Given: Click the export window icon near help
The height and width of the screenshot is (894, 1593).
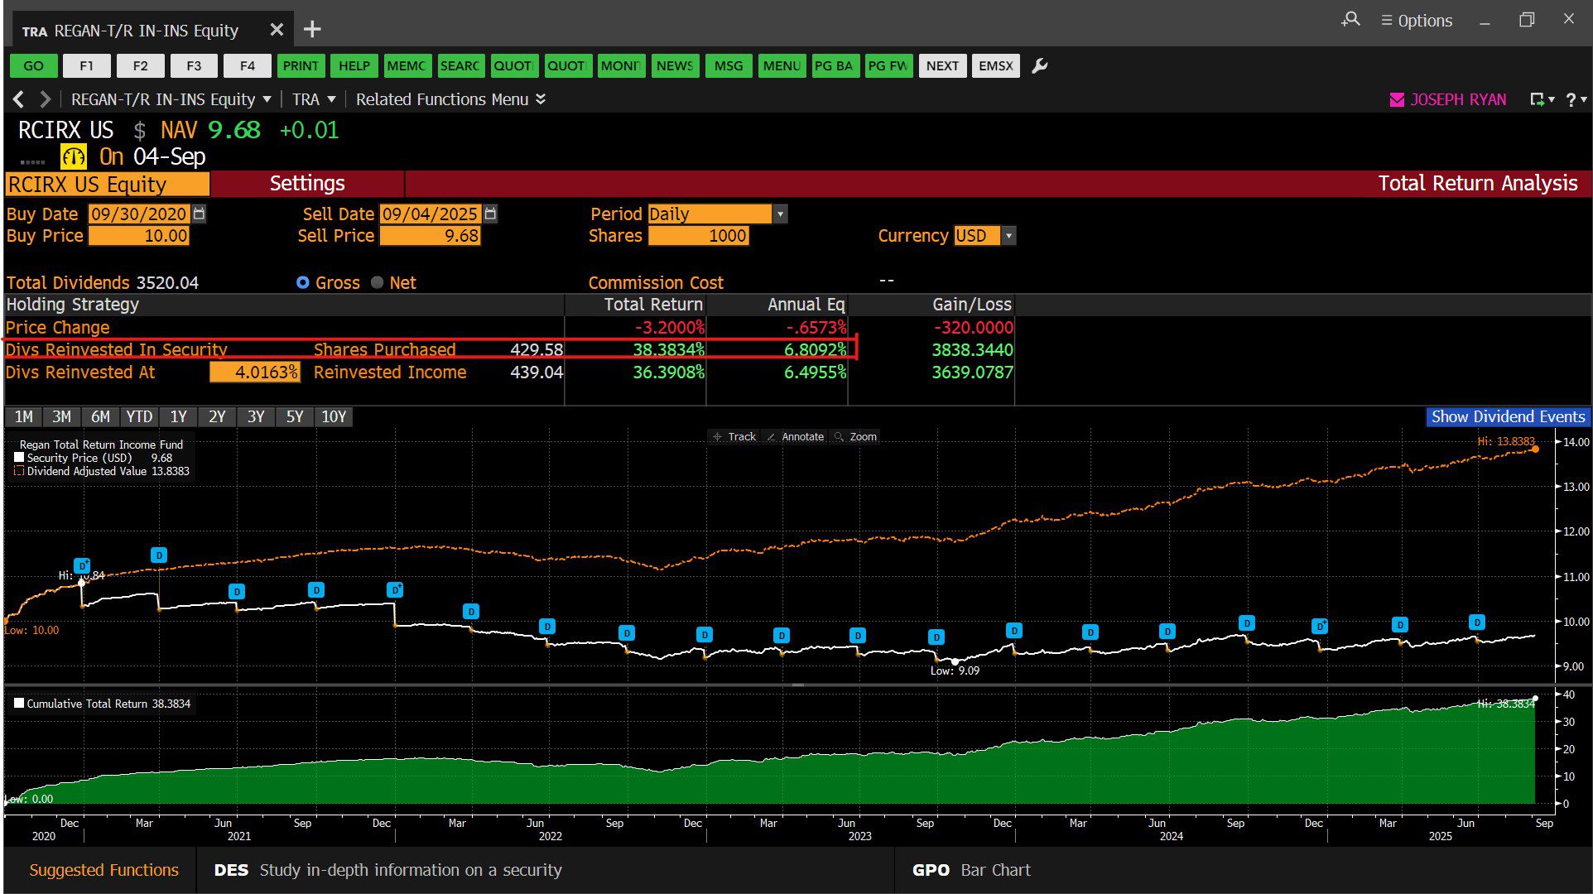Looking at the screenshot, I should pos(1538,99).
